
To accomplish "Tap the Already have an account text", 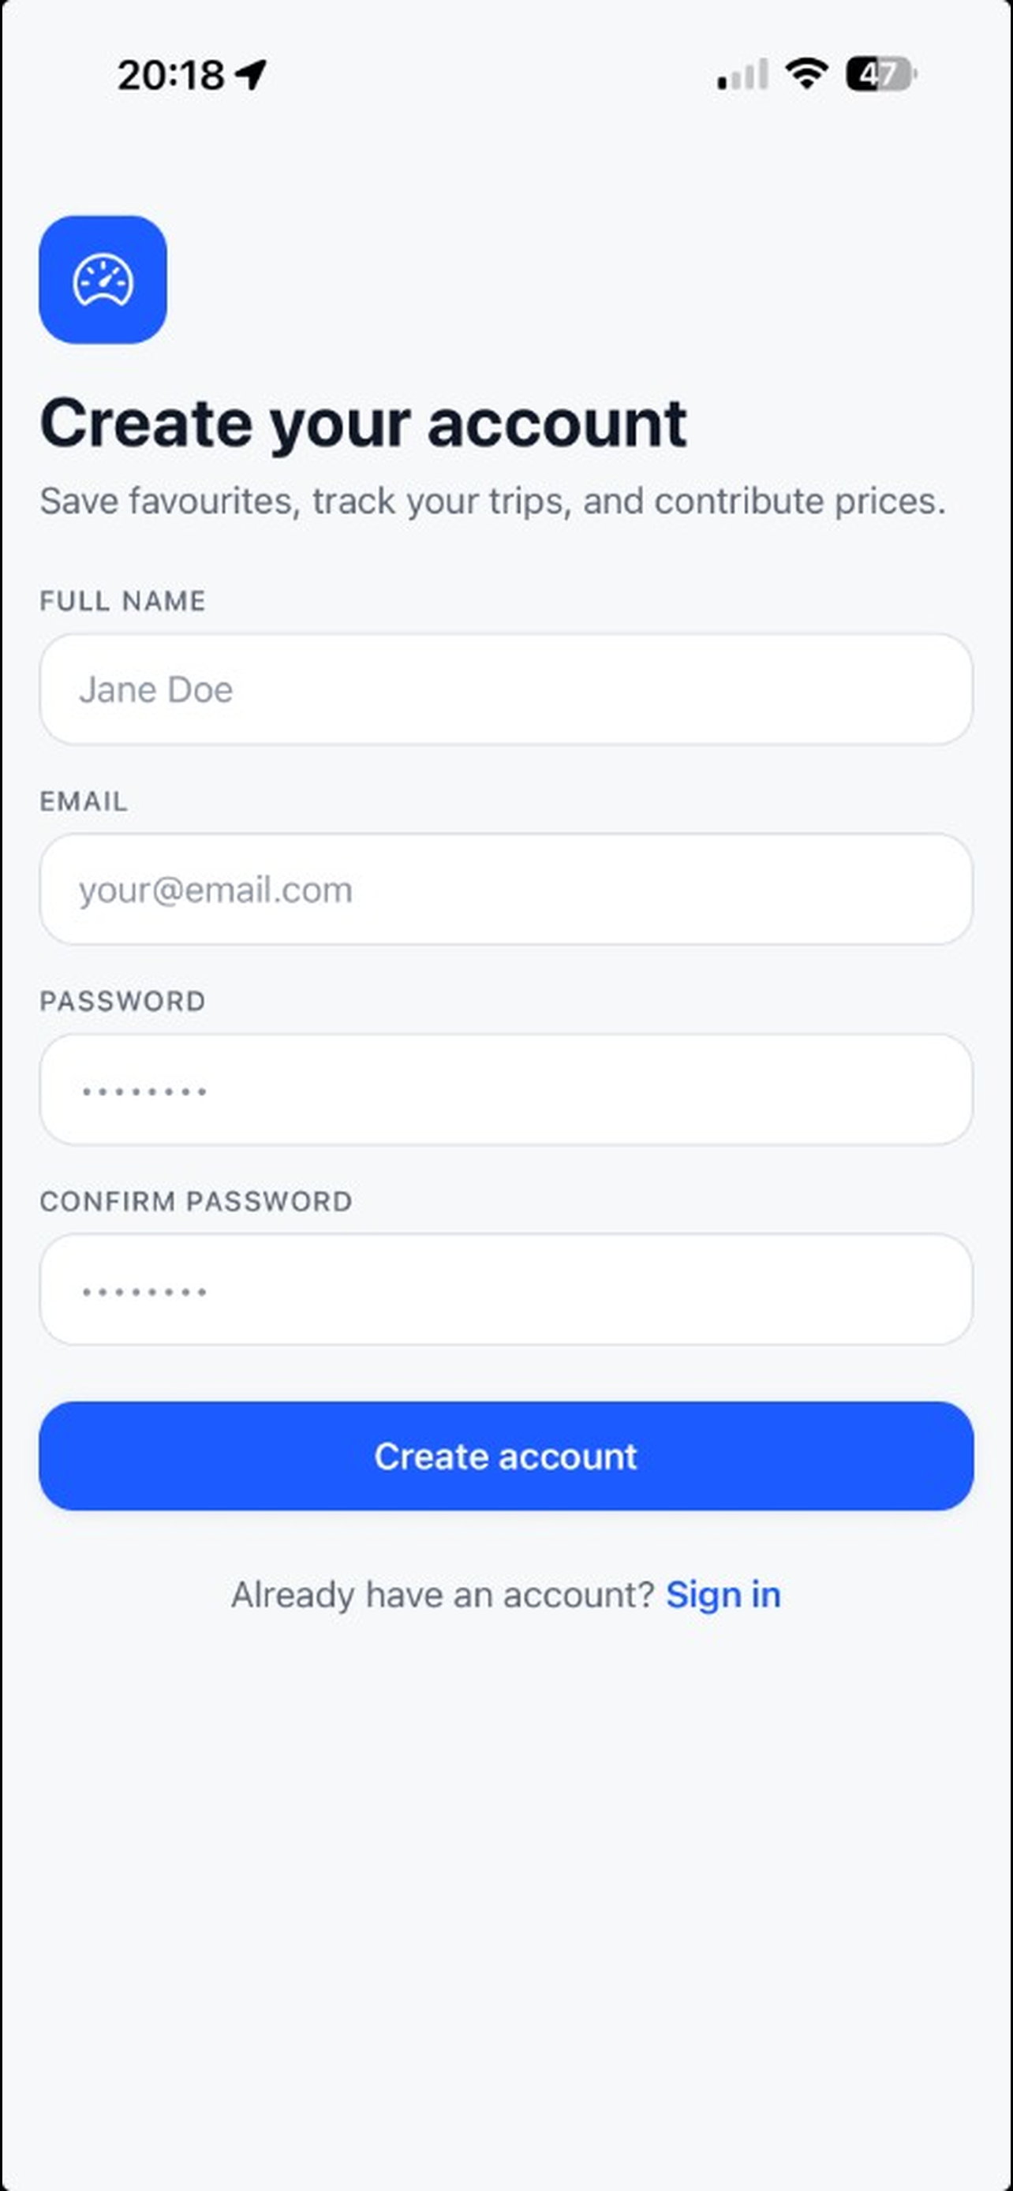I will click(x=443, y=1595).
